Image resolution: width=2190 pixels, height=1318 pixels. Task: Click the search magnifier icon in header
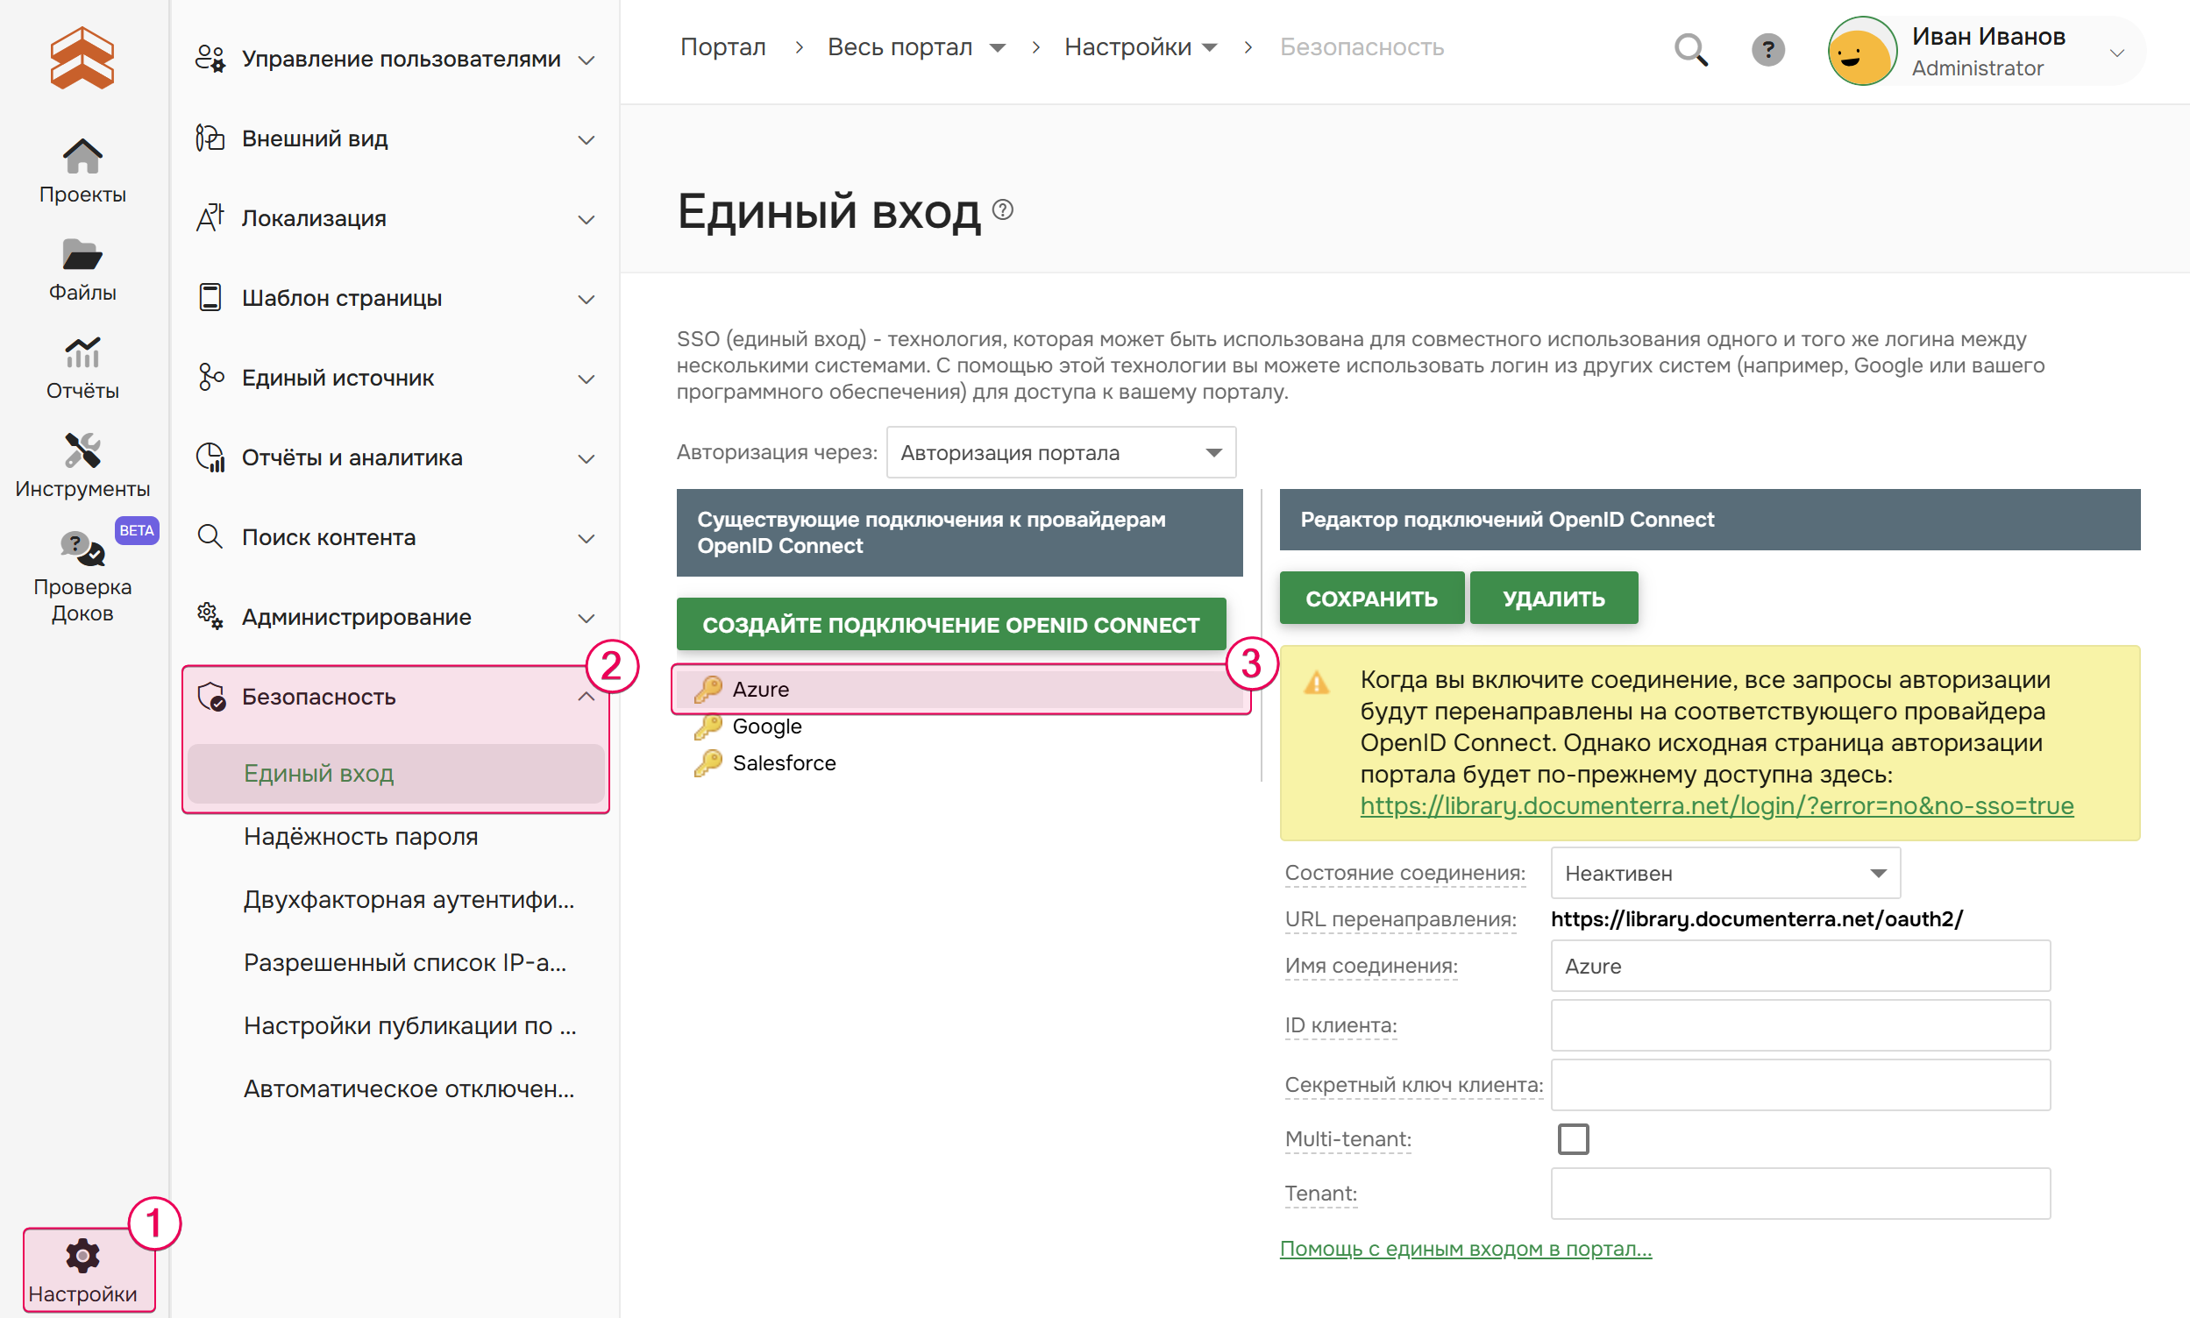click(1689, 50)
